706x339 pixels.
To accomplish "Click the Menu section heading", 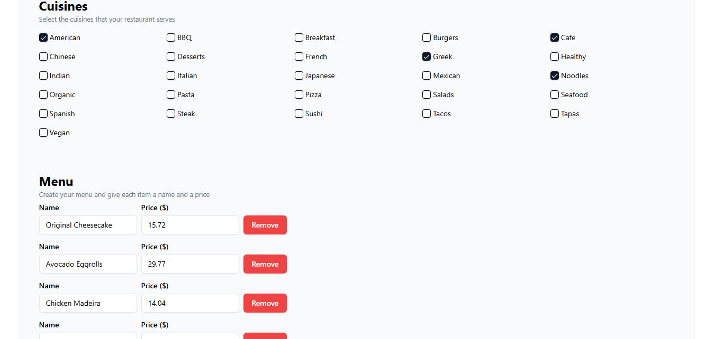I will pos(56,182).
